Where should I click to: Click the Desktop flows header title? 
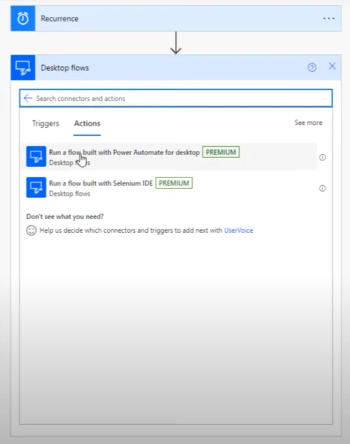click(x=65, y=68)
